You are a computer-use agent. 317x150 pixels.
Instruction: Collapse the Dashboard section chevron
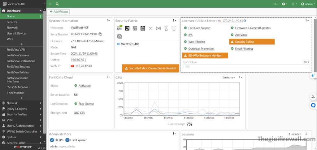tap(41, 11)
